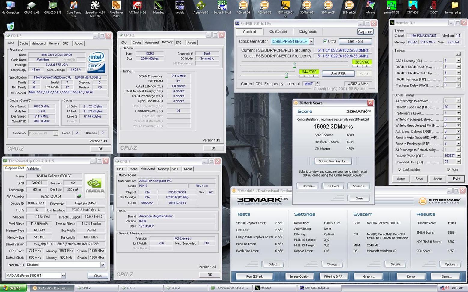Launch the PCMark04 desktop shortcut

243,7
